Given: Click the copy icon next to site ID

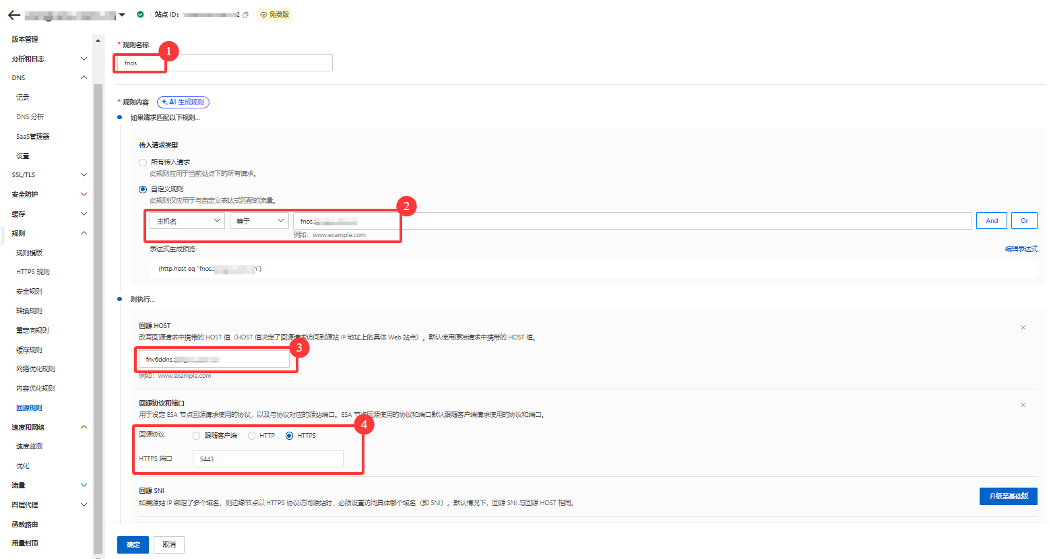Looking at the screenshot, I should pyautogui.click(x=245, y=15).
